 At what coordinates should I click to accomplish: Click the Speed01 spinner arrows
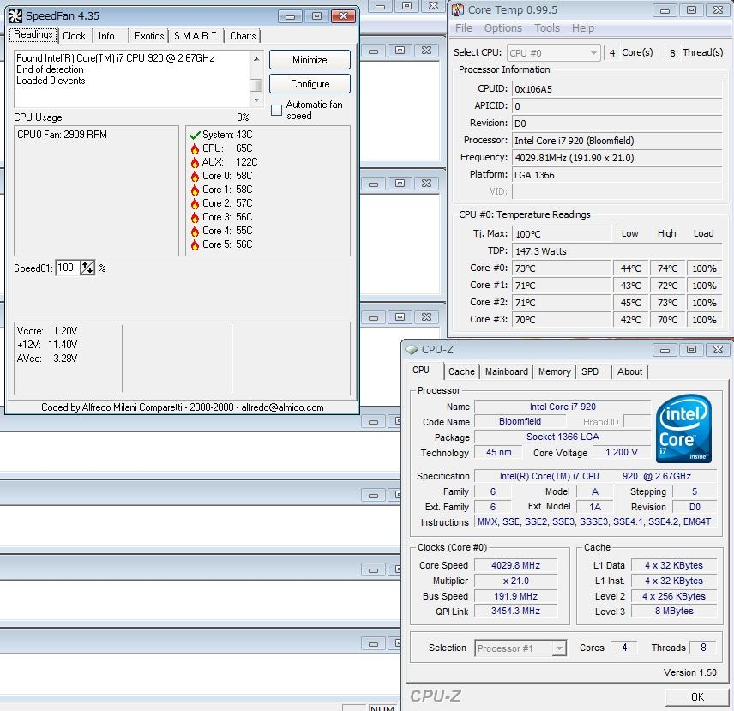click(87, 268)
